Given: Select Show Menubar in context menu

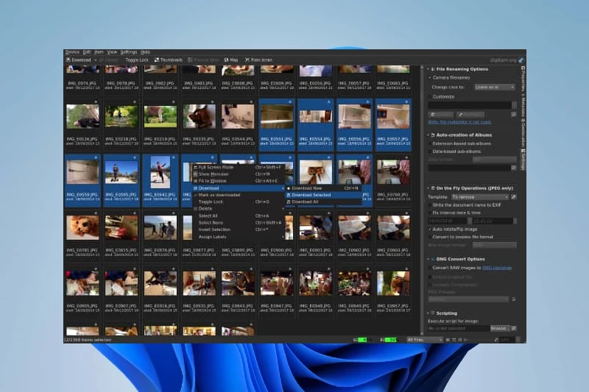Looking at the screenshot, I should click(x=238, y=174).
